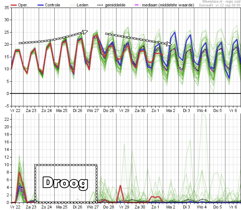Click the red rain peak after Vr 22
The image size is (241, 210).
(x=19, y=172)
